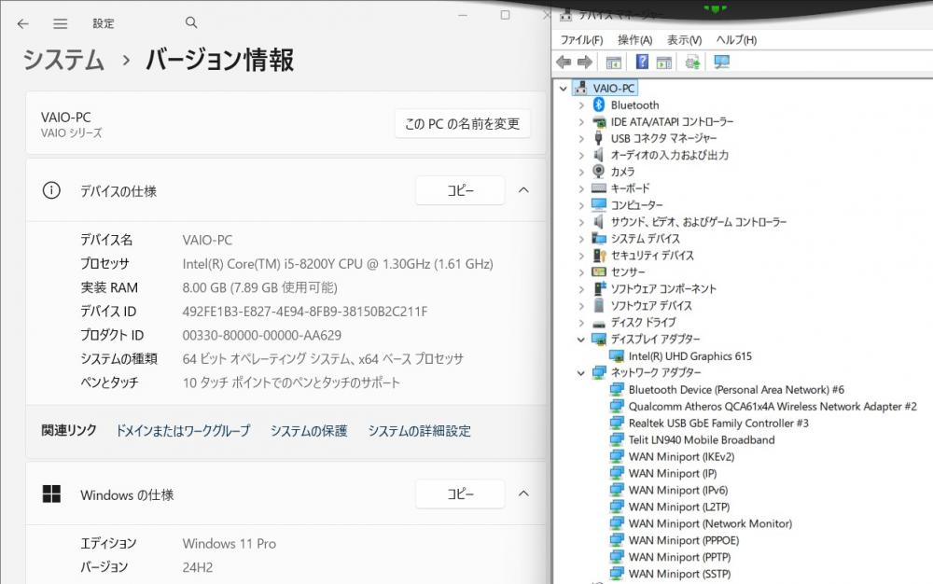Screen dimensions: 933x584
Task: Click the オーディオの入力および出力 speaker icon
Action: (599, 155)
